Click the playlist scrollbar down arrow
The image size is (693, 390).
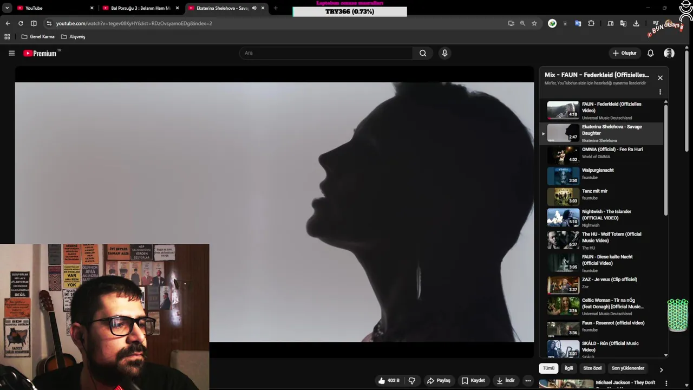(x=665, y=355)
